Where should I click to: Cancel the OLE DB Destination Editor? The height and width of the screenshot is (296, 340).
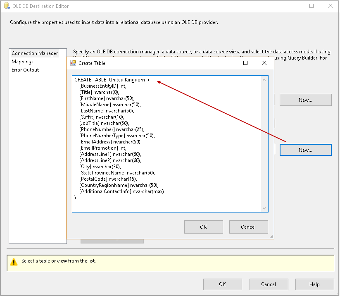coord(269,284)
